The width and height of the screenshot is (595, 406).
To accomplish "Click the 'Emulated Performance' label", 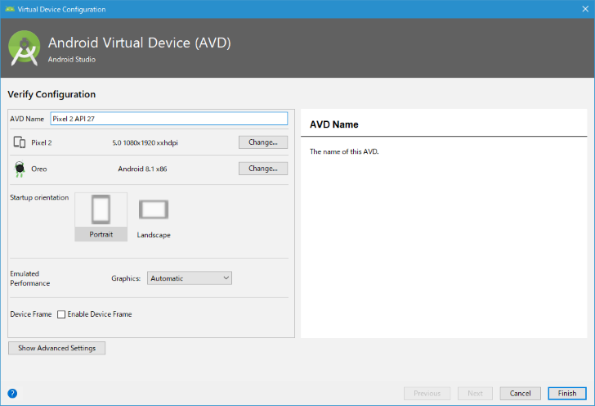I will tap(30, 278).
